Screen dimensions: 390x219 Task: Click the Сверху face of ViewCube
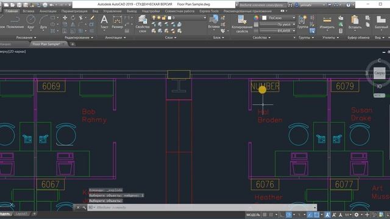pyautogui.click(x=379, y=73)
